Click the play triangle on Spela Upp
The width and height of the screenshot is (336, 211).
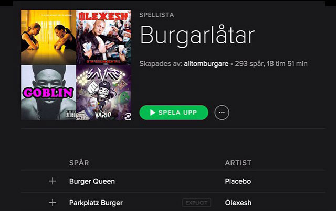coord(152,113)
